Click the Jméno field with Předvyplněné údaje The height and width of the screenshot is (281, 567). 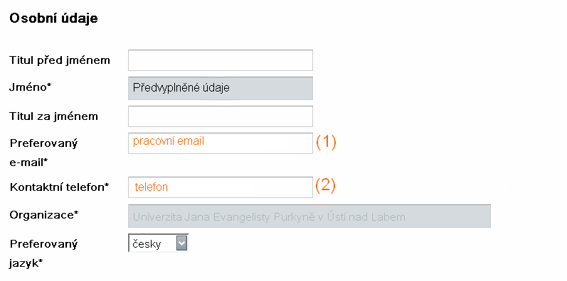tap(221, 88)
